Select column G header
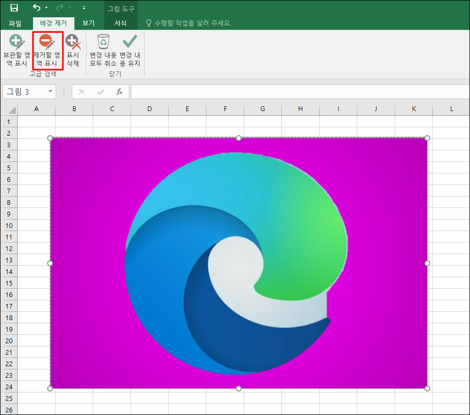 pos(263,109)
